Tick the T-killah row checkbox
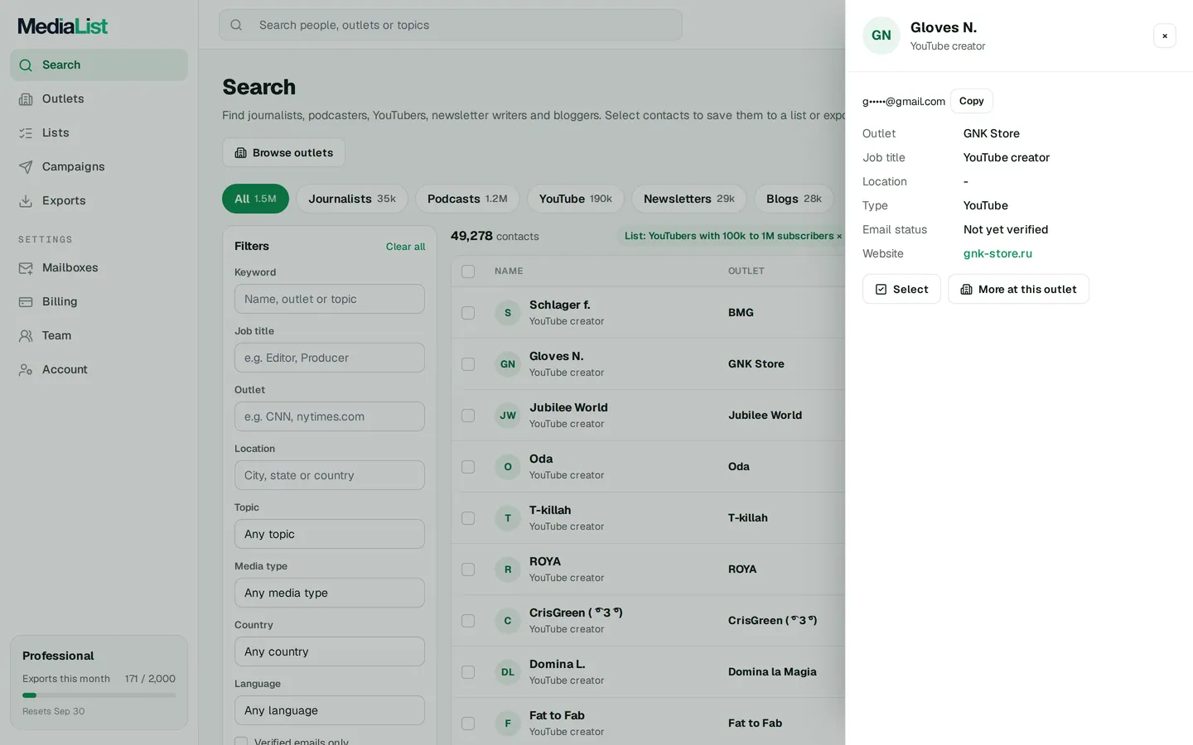Image resolution: width=1193 pixels, height=745 pixels. coord(468,518)
